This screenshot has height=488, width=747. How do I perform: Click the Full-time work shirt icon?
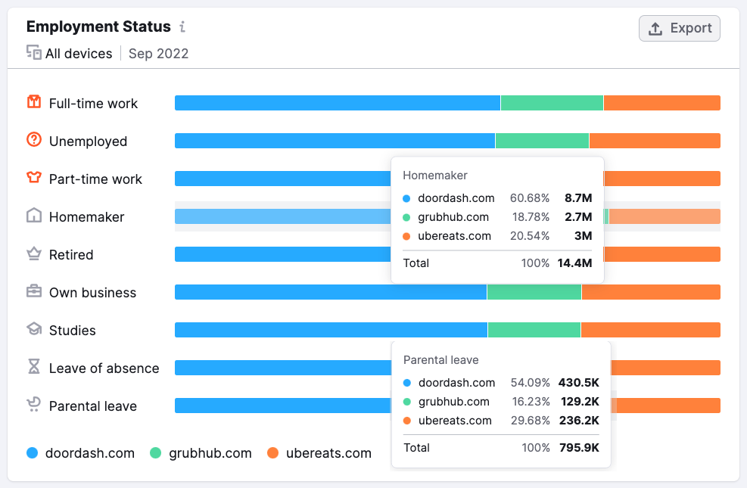34,102
